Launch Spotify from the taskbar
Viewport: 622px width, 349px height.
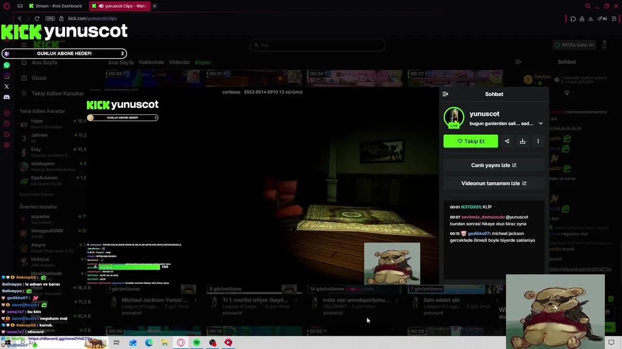(196, 343)
